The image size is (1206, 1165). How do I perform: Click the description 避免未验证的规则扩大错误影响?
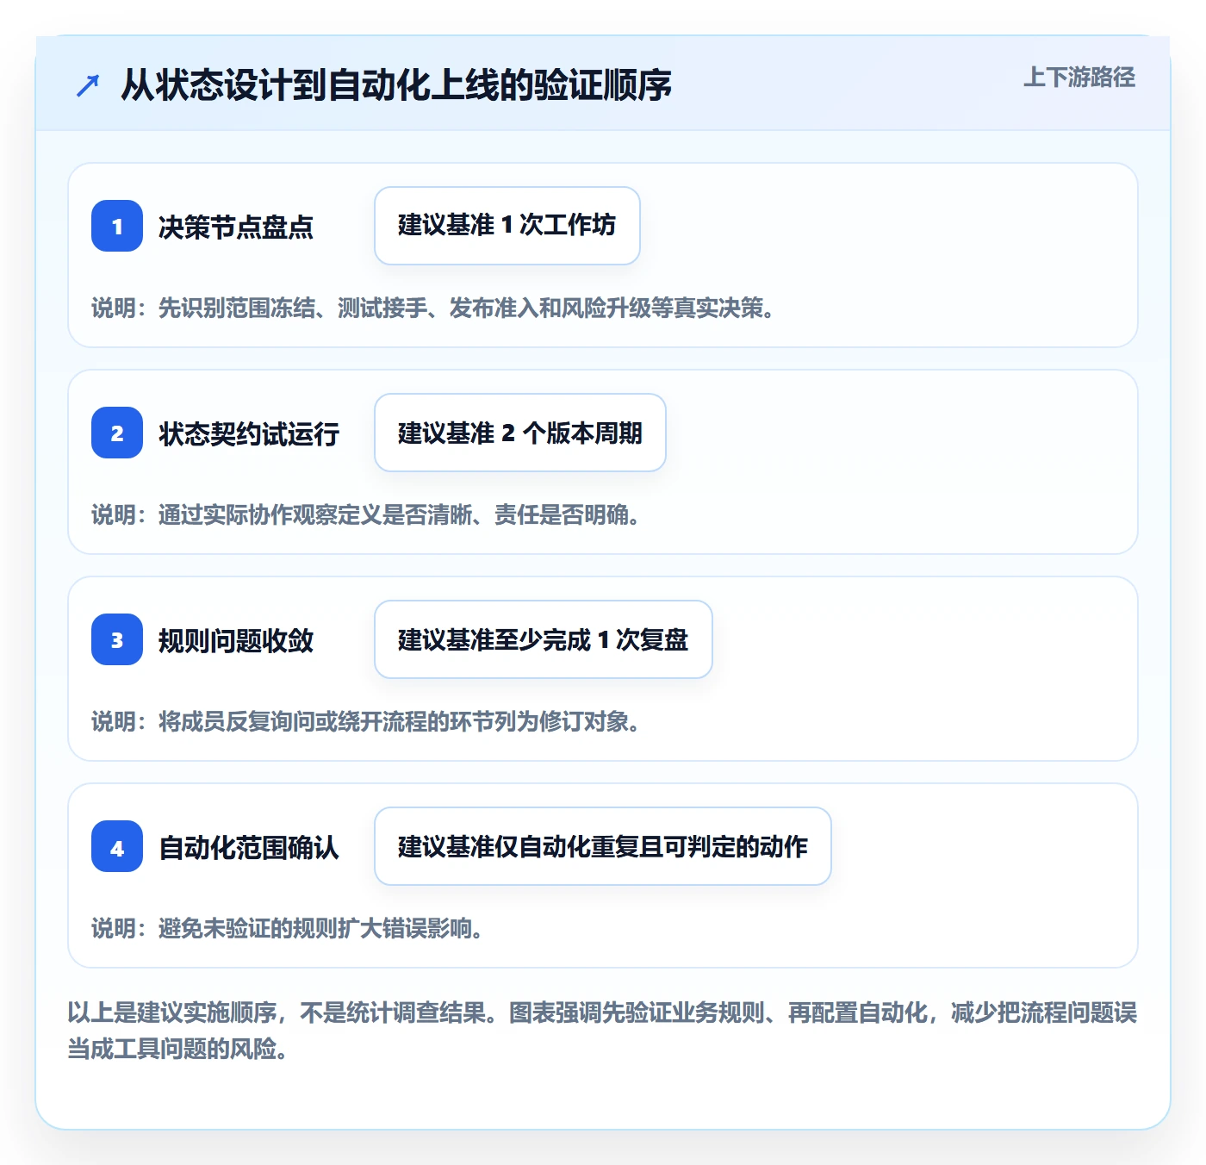(x=288, y=928)
